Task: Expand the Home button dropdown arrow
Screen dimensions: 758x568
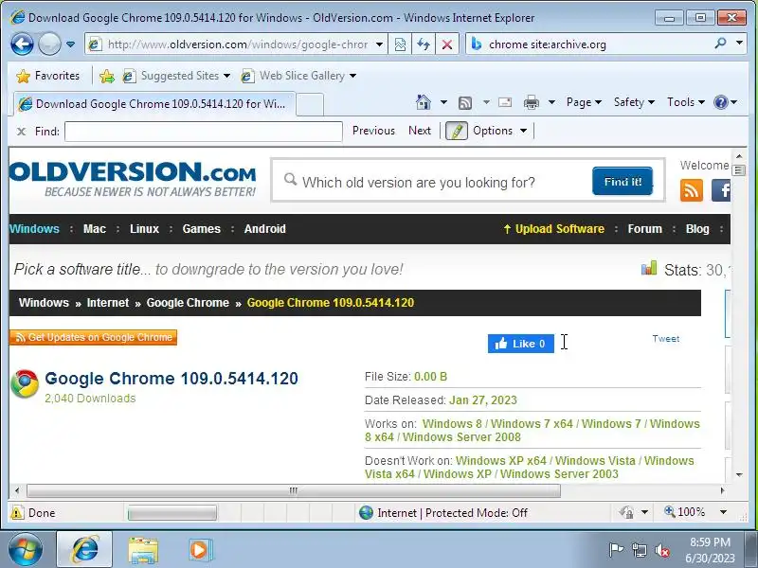Action: click(x=443, y=102)
